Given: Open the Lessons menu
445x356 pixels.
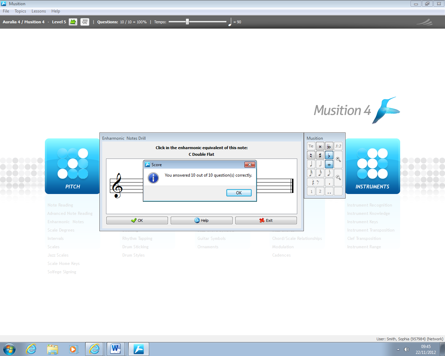Looking at the screenshot, I should (x=39, y=11).
